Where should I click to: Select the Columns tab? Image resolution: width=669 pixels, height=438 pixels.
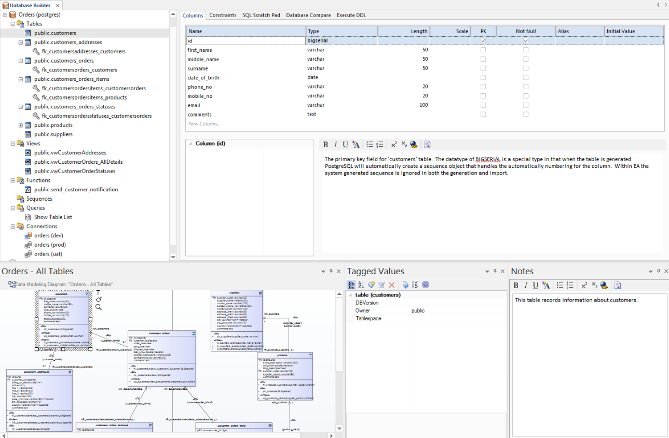pos(193,15)
